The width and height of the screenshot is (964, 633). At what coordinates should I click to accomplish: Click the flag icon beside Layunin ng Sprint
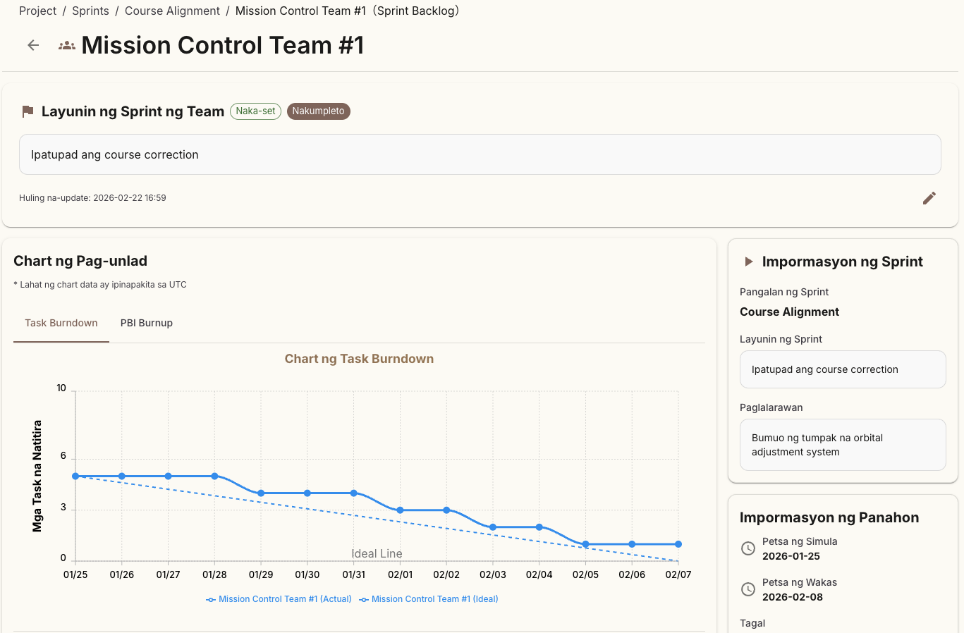(x=28, y=111)
